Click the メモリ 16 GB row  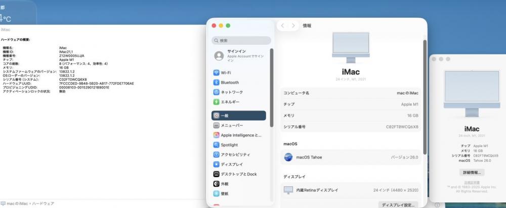(x=351, y=115)
